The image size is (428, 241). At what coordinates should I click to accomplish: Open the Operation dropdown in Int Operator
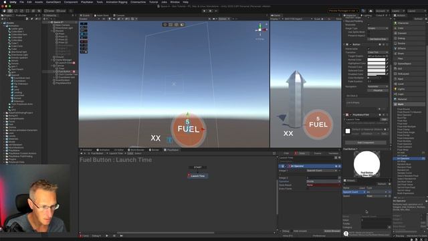tap(324, 181)
